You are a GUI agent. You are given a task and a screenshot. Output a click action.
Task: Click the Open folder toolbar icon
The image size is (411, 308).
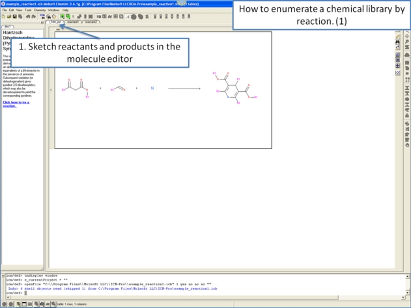[x=9, y=16]
